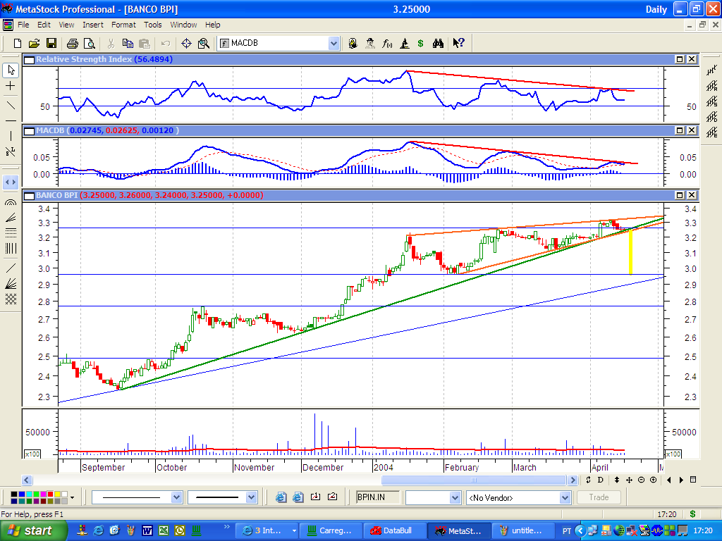This screenshot has height=541, width=722.
Task: Open The Explorer binoculars tool
Action: [x=438, y=44]
